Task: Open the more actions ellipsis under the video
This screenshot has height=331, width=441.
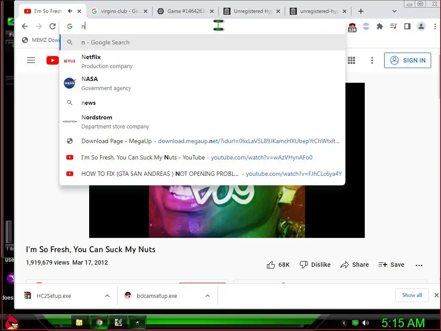Action: pyautogui.click(x=419, y=265)
